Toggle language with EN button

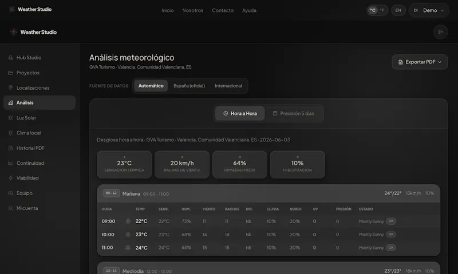coord(398,10)
